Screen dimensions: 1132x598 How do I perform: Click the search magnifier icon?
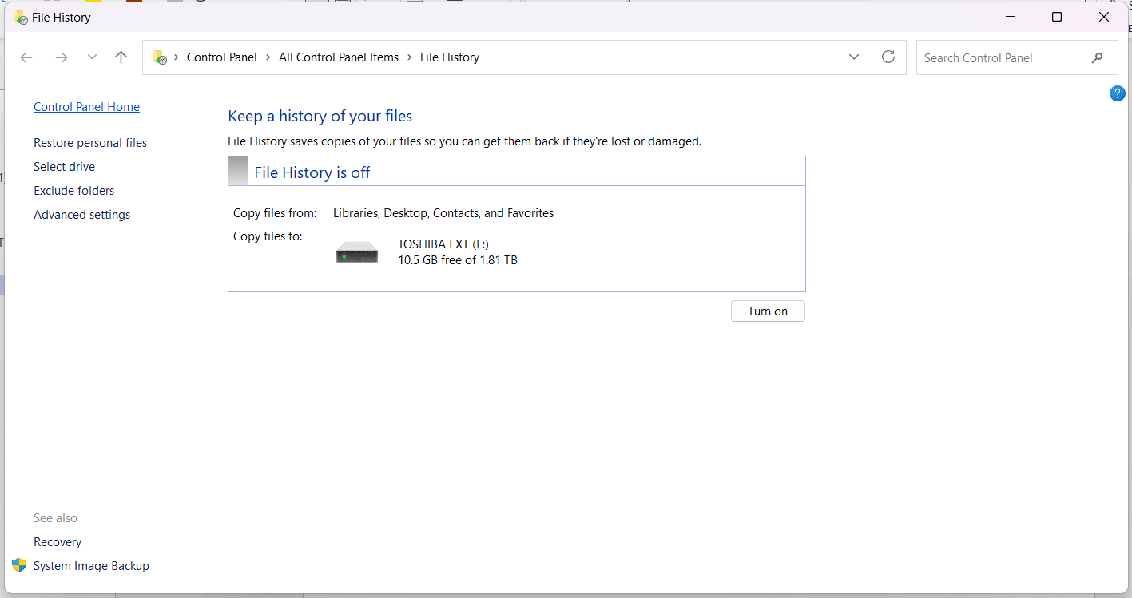1098,57
